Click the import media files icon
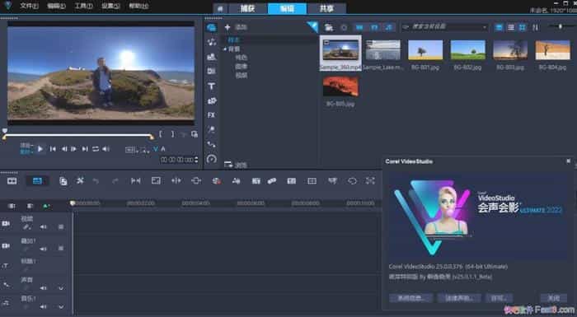 (x=329, y=27)
